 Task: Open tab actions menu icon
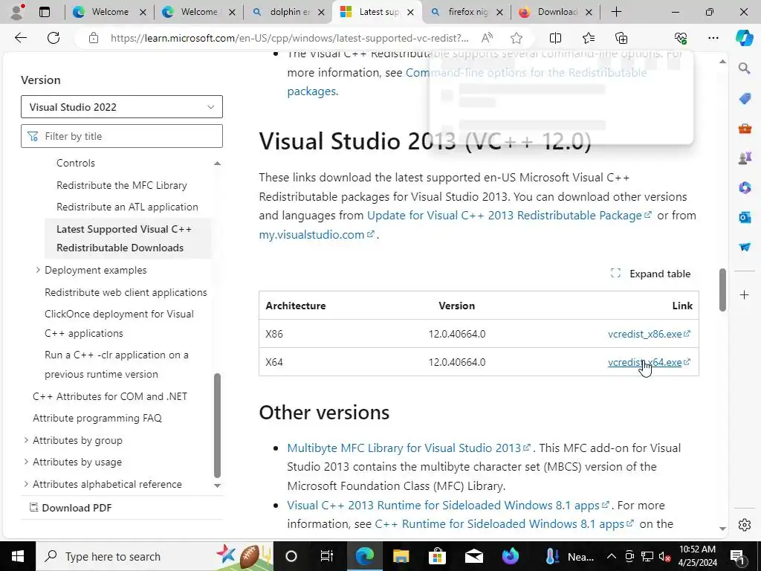[x=45, y=12]
